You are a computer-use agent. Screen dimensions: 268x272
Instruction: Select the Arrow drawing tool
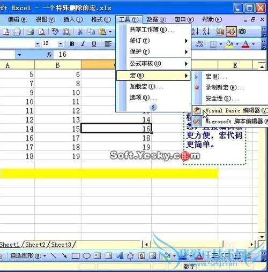pos(64,256)
